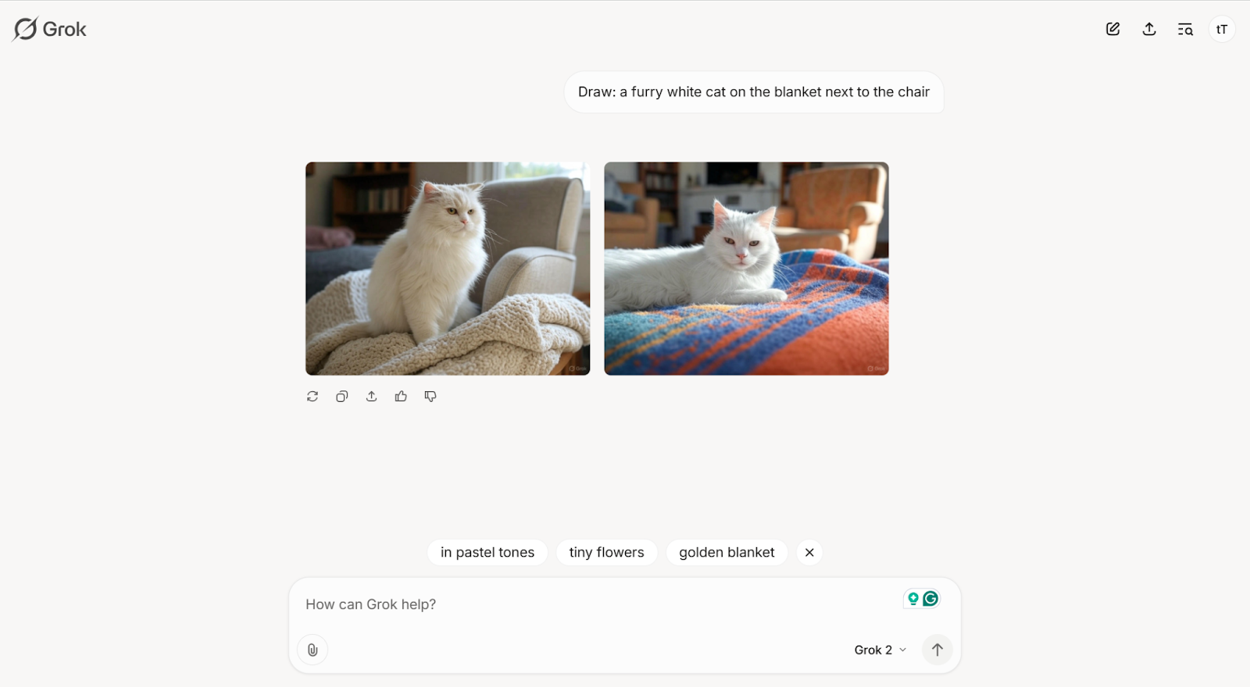The image size is (1250, 687).
Task: Open the tT profile avatar
Action: (x=1222, y=29)
